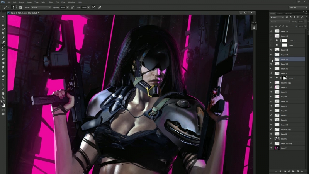Add a layer mask at panel bottom
The height and width of the screenshot is (174, 309).
point(285,171)
